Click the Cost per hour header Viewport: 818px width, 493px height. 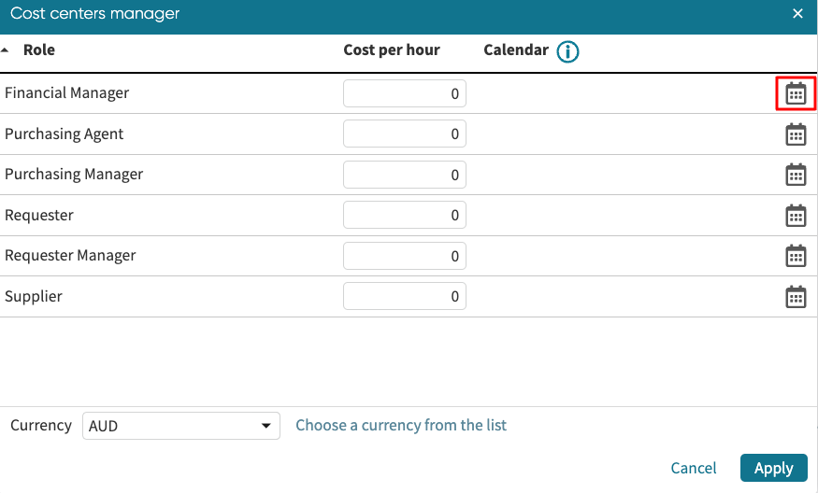click(392, 50)
